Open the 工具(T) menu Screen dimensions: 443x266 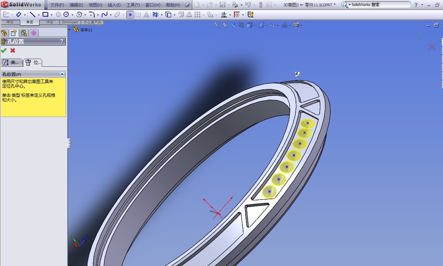[133, 5]
